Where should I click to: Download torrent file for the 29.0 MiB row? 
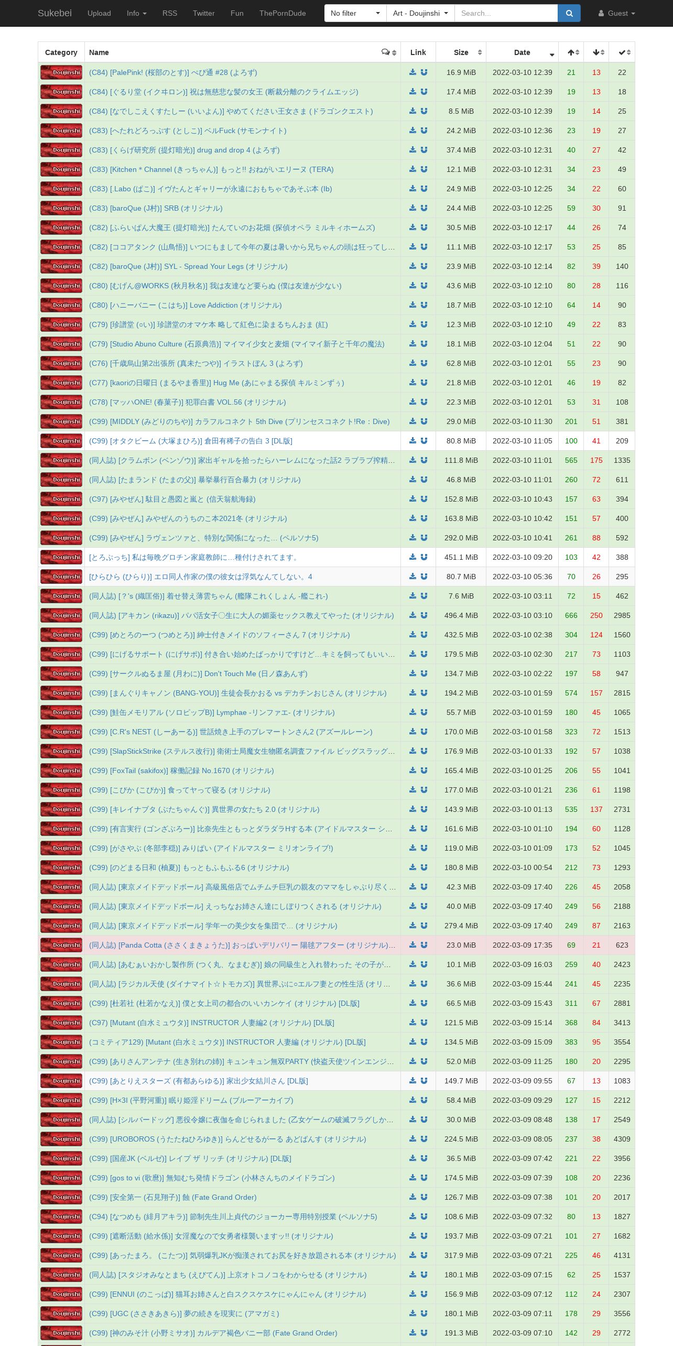413,421
